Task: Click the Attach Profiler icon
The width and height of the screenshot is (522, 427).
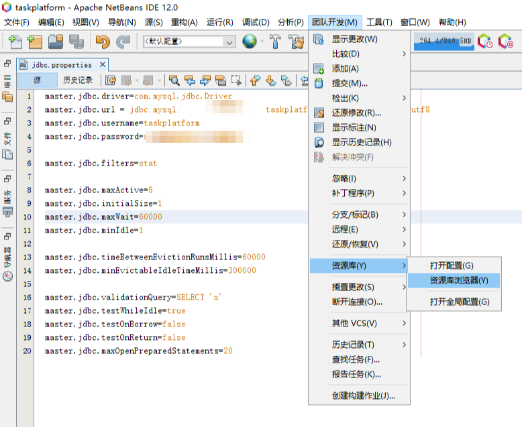Action: (x=506, y=42)
